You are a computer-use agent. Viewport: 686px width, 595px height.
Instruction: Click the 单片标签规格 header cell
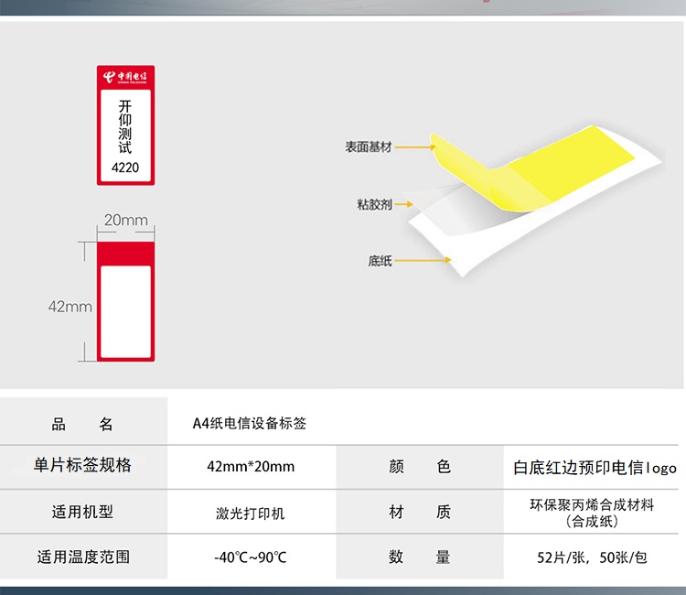(x=83, y=467)
